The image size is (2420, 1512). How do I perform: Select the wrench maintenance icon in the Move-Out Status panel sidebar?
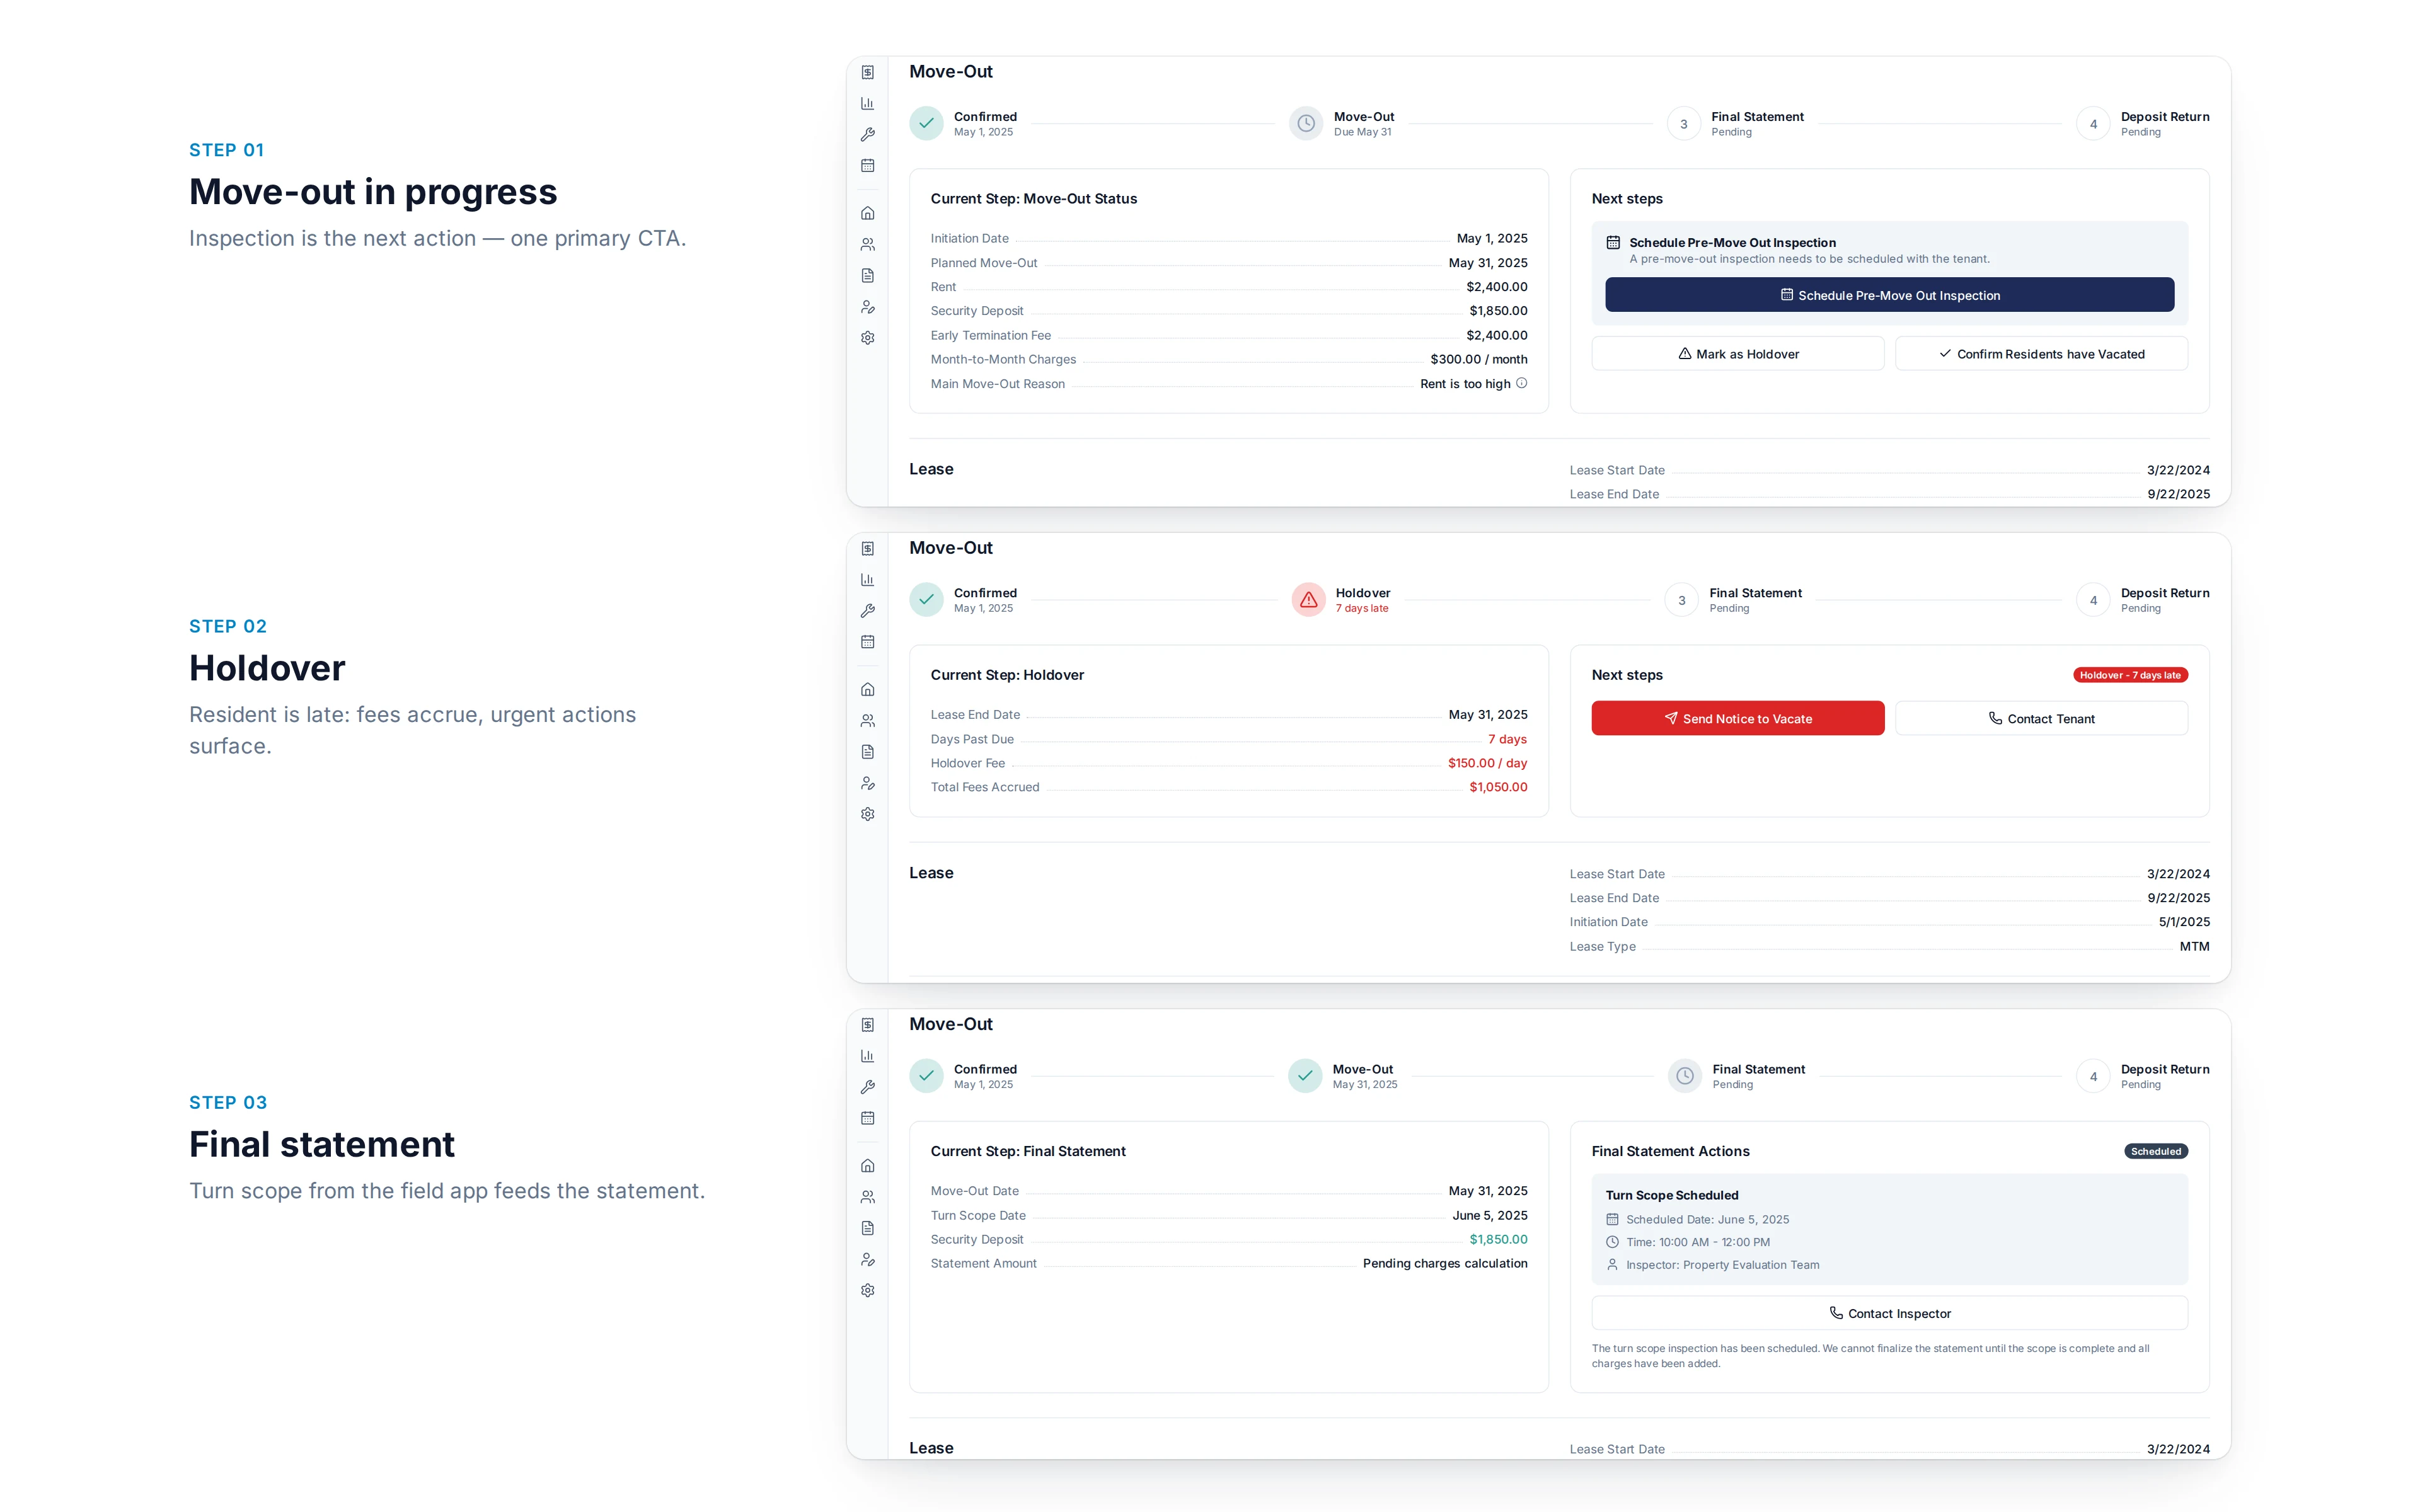(867, 135)
